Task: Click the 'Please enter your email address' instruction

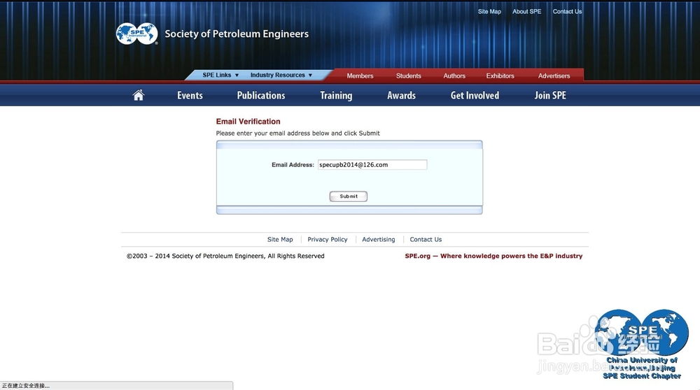Action: (x=297, y=133)
